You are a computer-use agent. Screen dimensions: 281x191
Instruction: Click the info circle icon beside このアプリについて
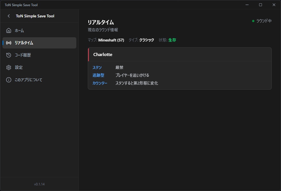point(9,80)
